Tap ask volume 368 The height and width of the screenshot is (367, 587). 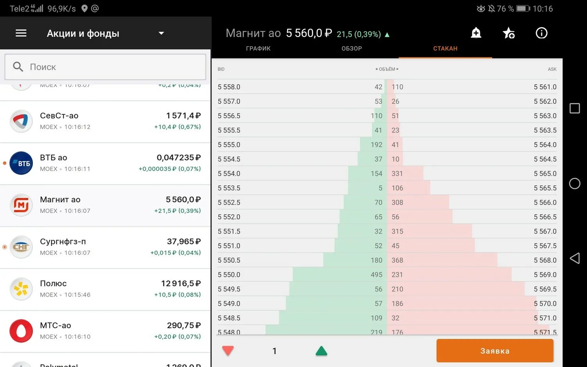(x=397, y=260)
